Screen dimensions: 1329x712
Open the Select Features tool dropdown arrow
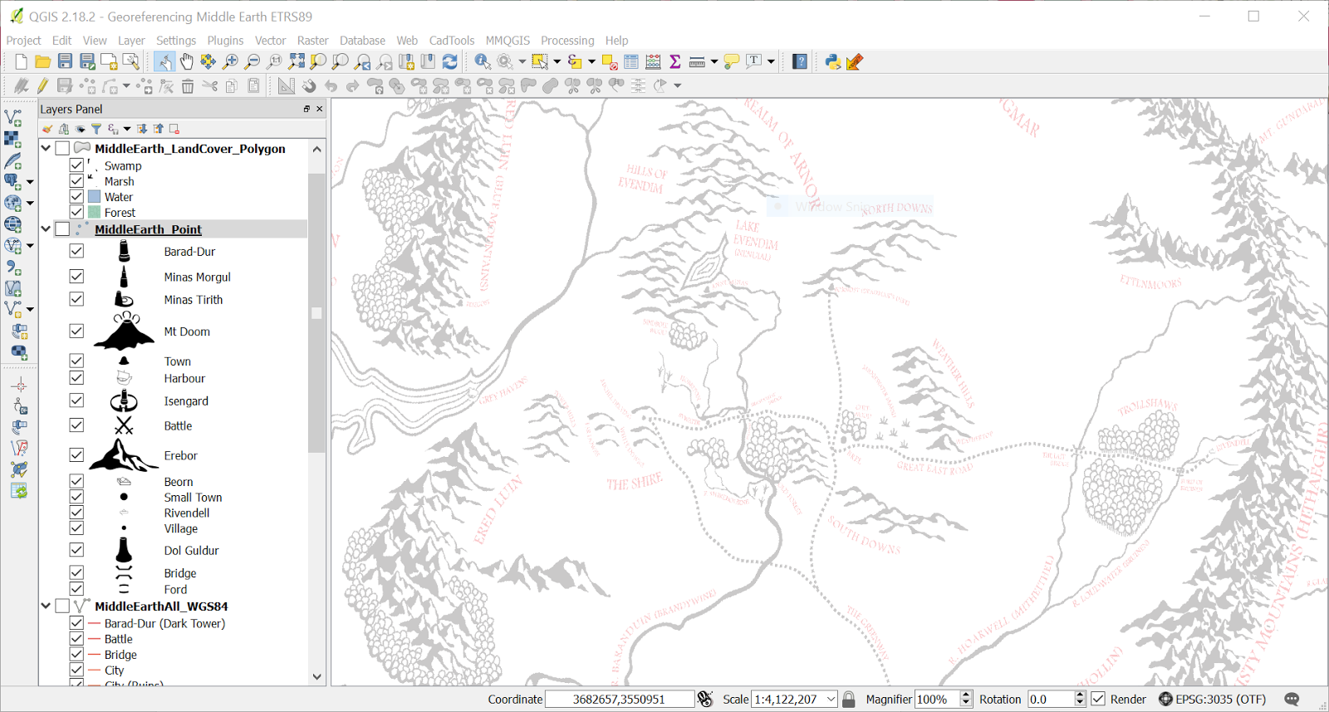[x=557, y=61]
